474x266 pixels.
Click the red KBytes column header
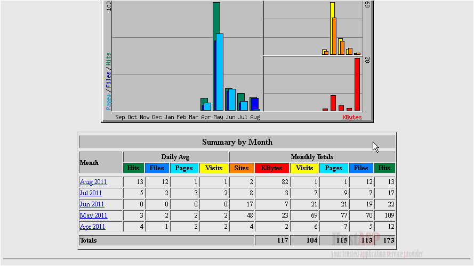(x=272, y=168)
